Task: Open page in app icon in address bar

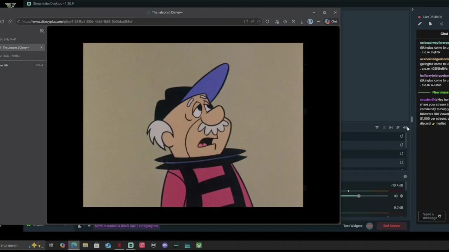Action: point(246,21)
